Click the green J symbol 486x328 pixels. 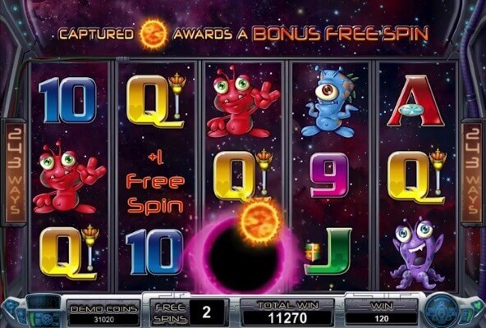tap(329, 252)
